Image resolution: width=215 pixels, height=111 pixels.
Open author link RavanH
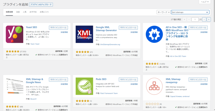(x=33, y=99)
